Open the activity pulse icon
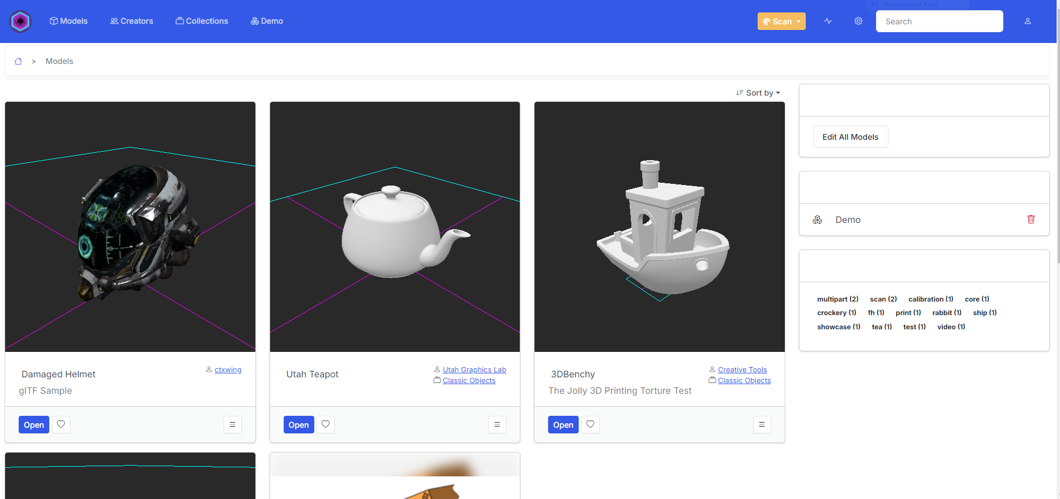This screenshot has width=1060, height=499. 828,21
